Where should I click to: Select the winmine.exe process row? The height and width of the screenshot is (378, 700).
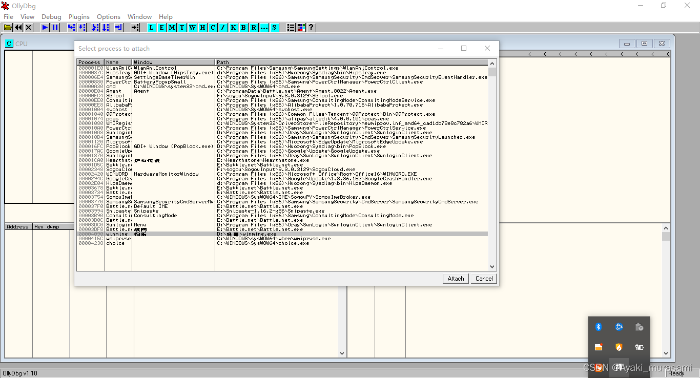282,234
